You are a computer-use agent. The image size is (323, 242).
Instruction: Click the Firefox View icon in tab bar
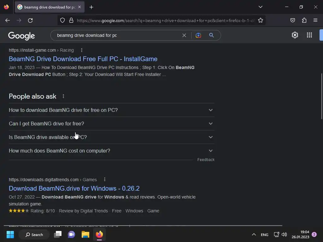6,7
